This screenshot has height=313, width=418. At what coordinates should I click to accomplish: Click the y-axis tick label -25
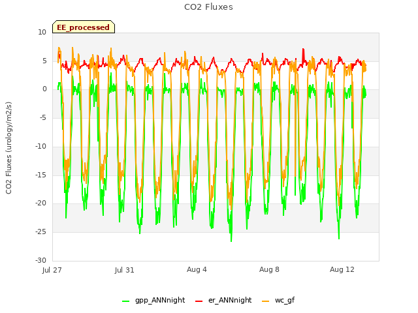tap(40, 232)
